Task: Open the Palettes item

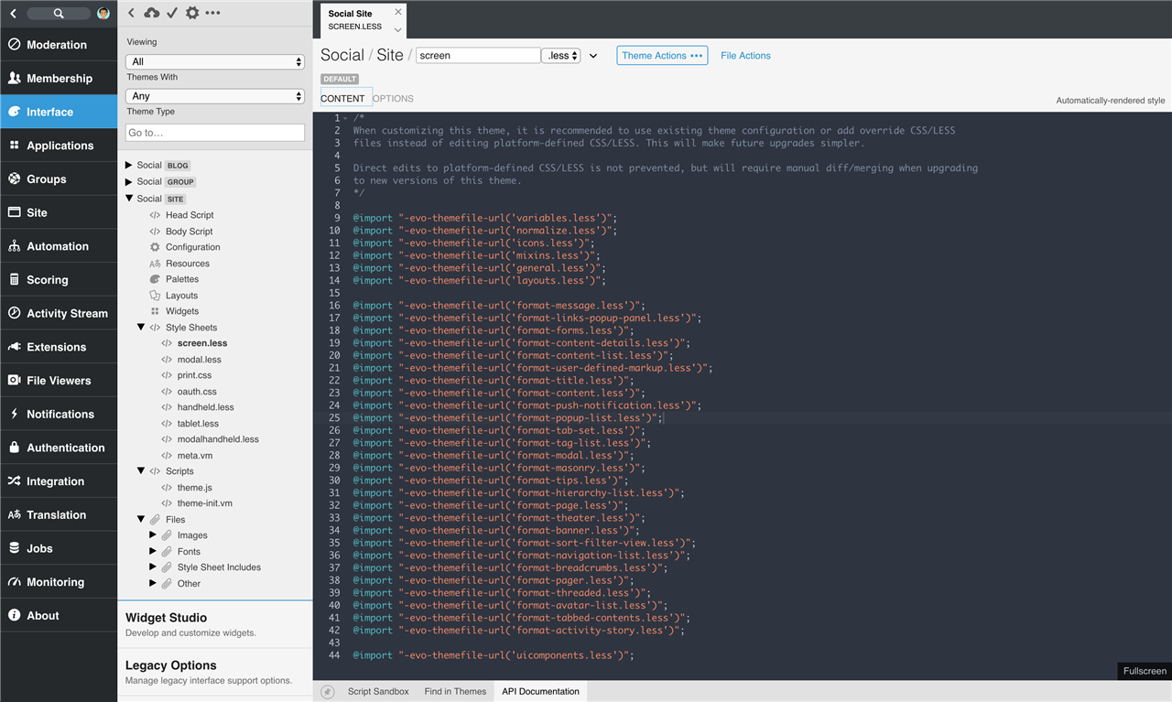Action: [181, 279]
